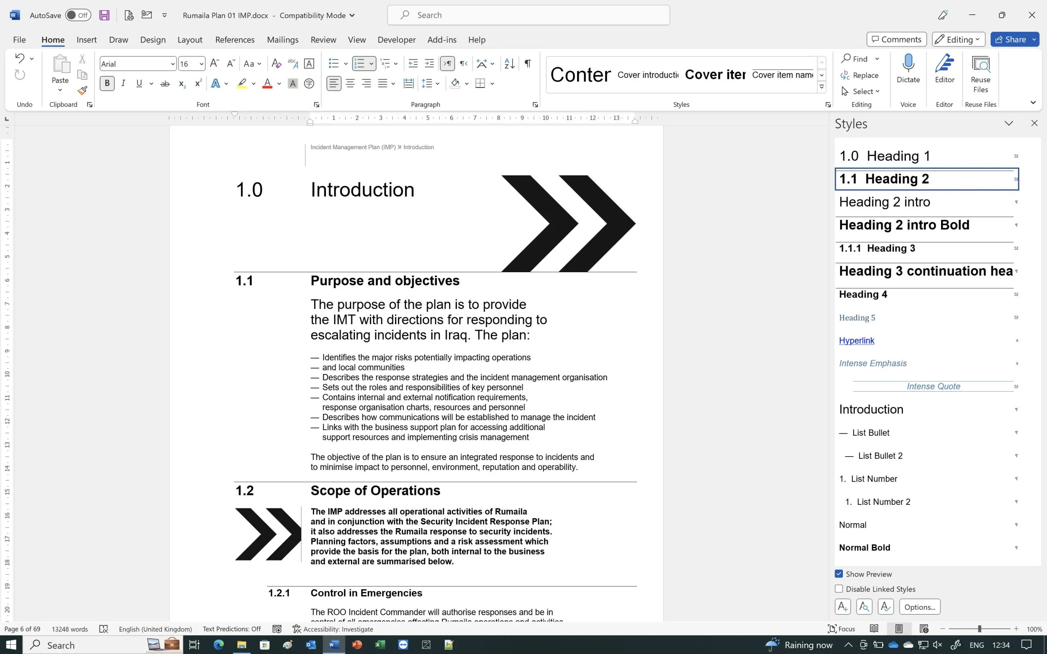This screenshot has width=1047, height=654.
Task: Click Options button in Styles panel
Action: click(919, 607)
